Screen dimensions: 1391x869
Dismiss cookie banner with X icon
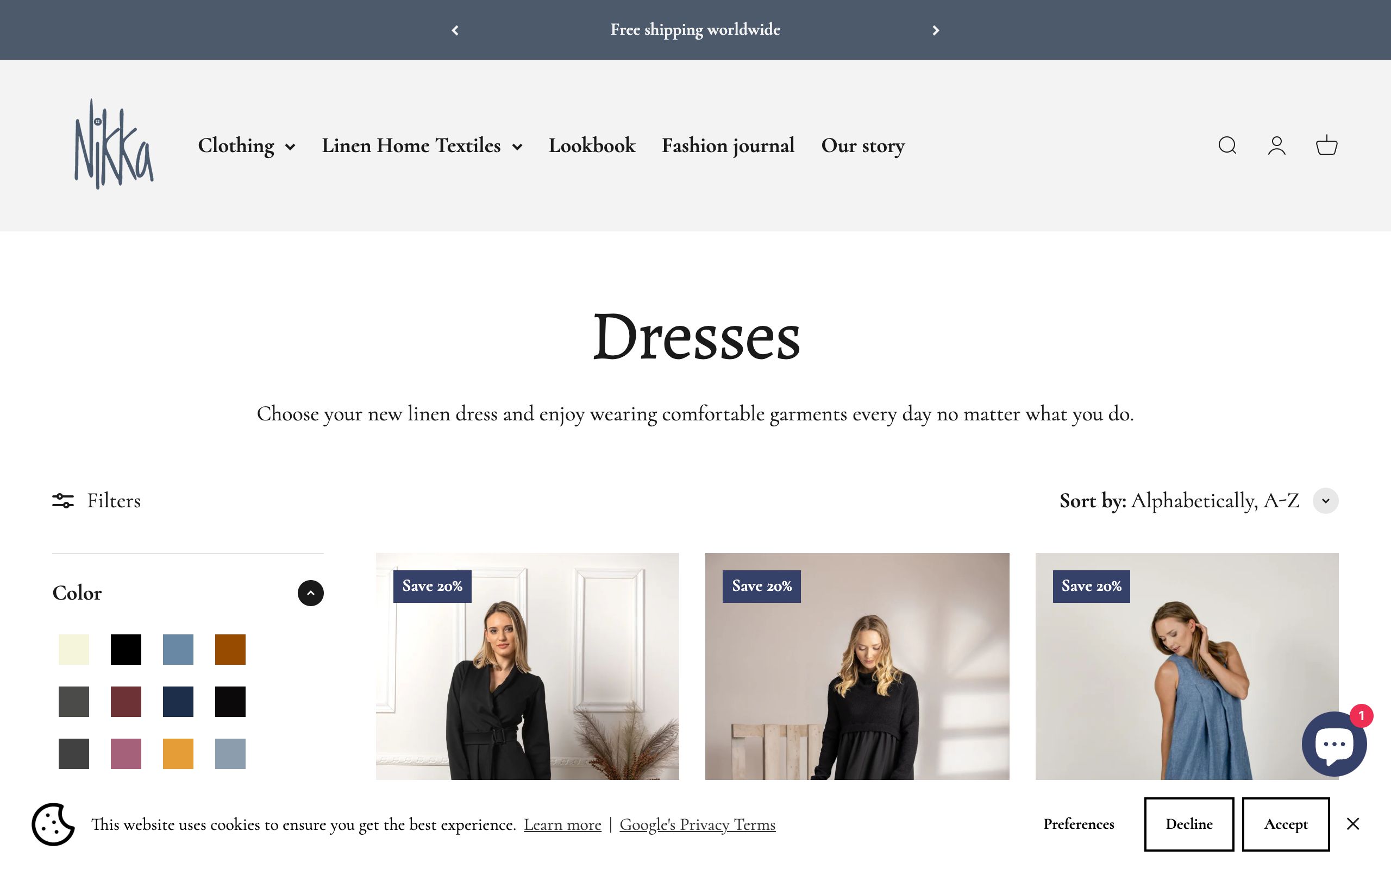coord(1352,824)
